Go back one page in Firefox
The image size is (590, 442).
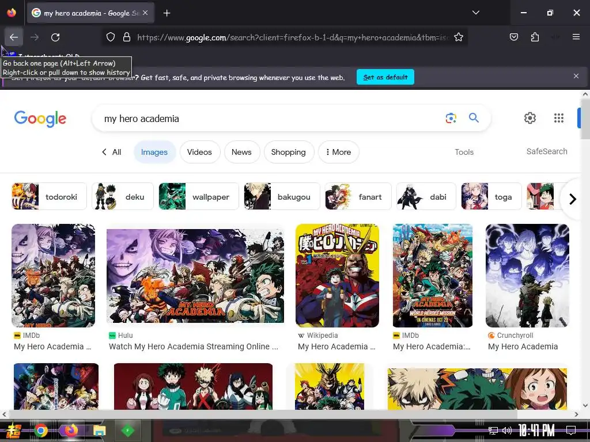click(x=14, y=37)
